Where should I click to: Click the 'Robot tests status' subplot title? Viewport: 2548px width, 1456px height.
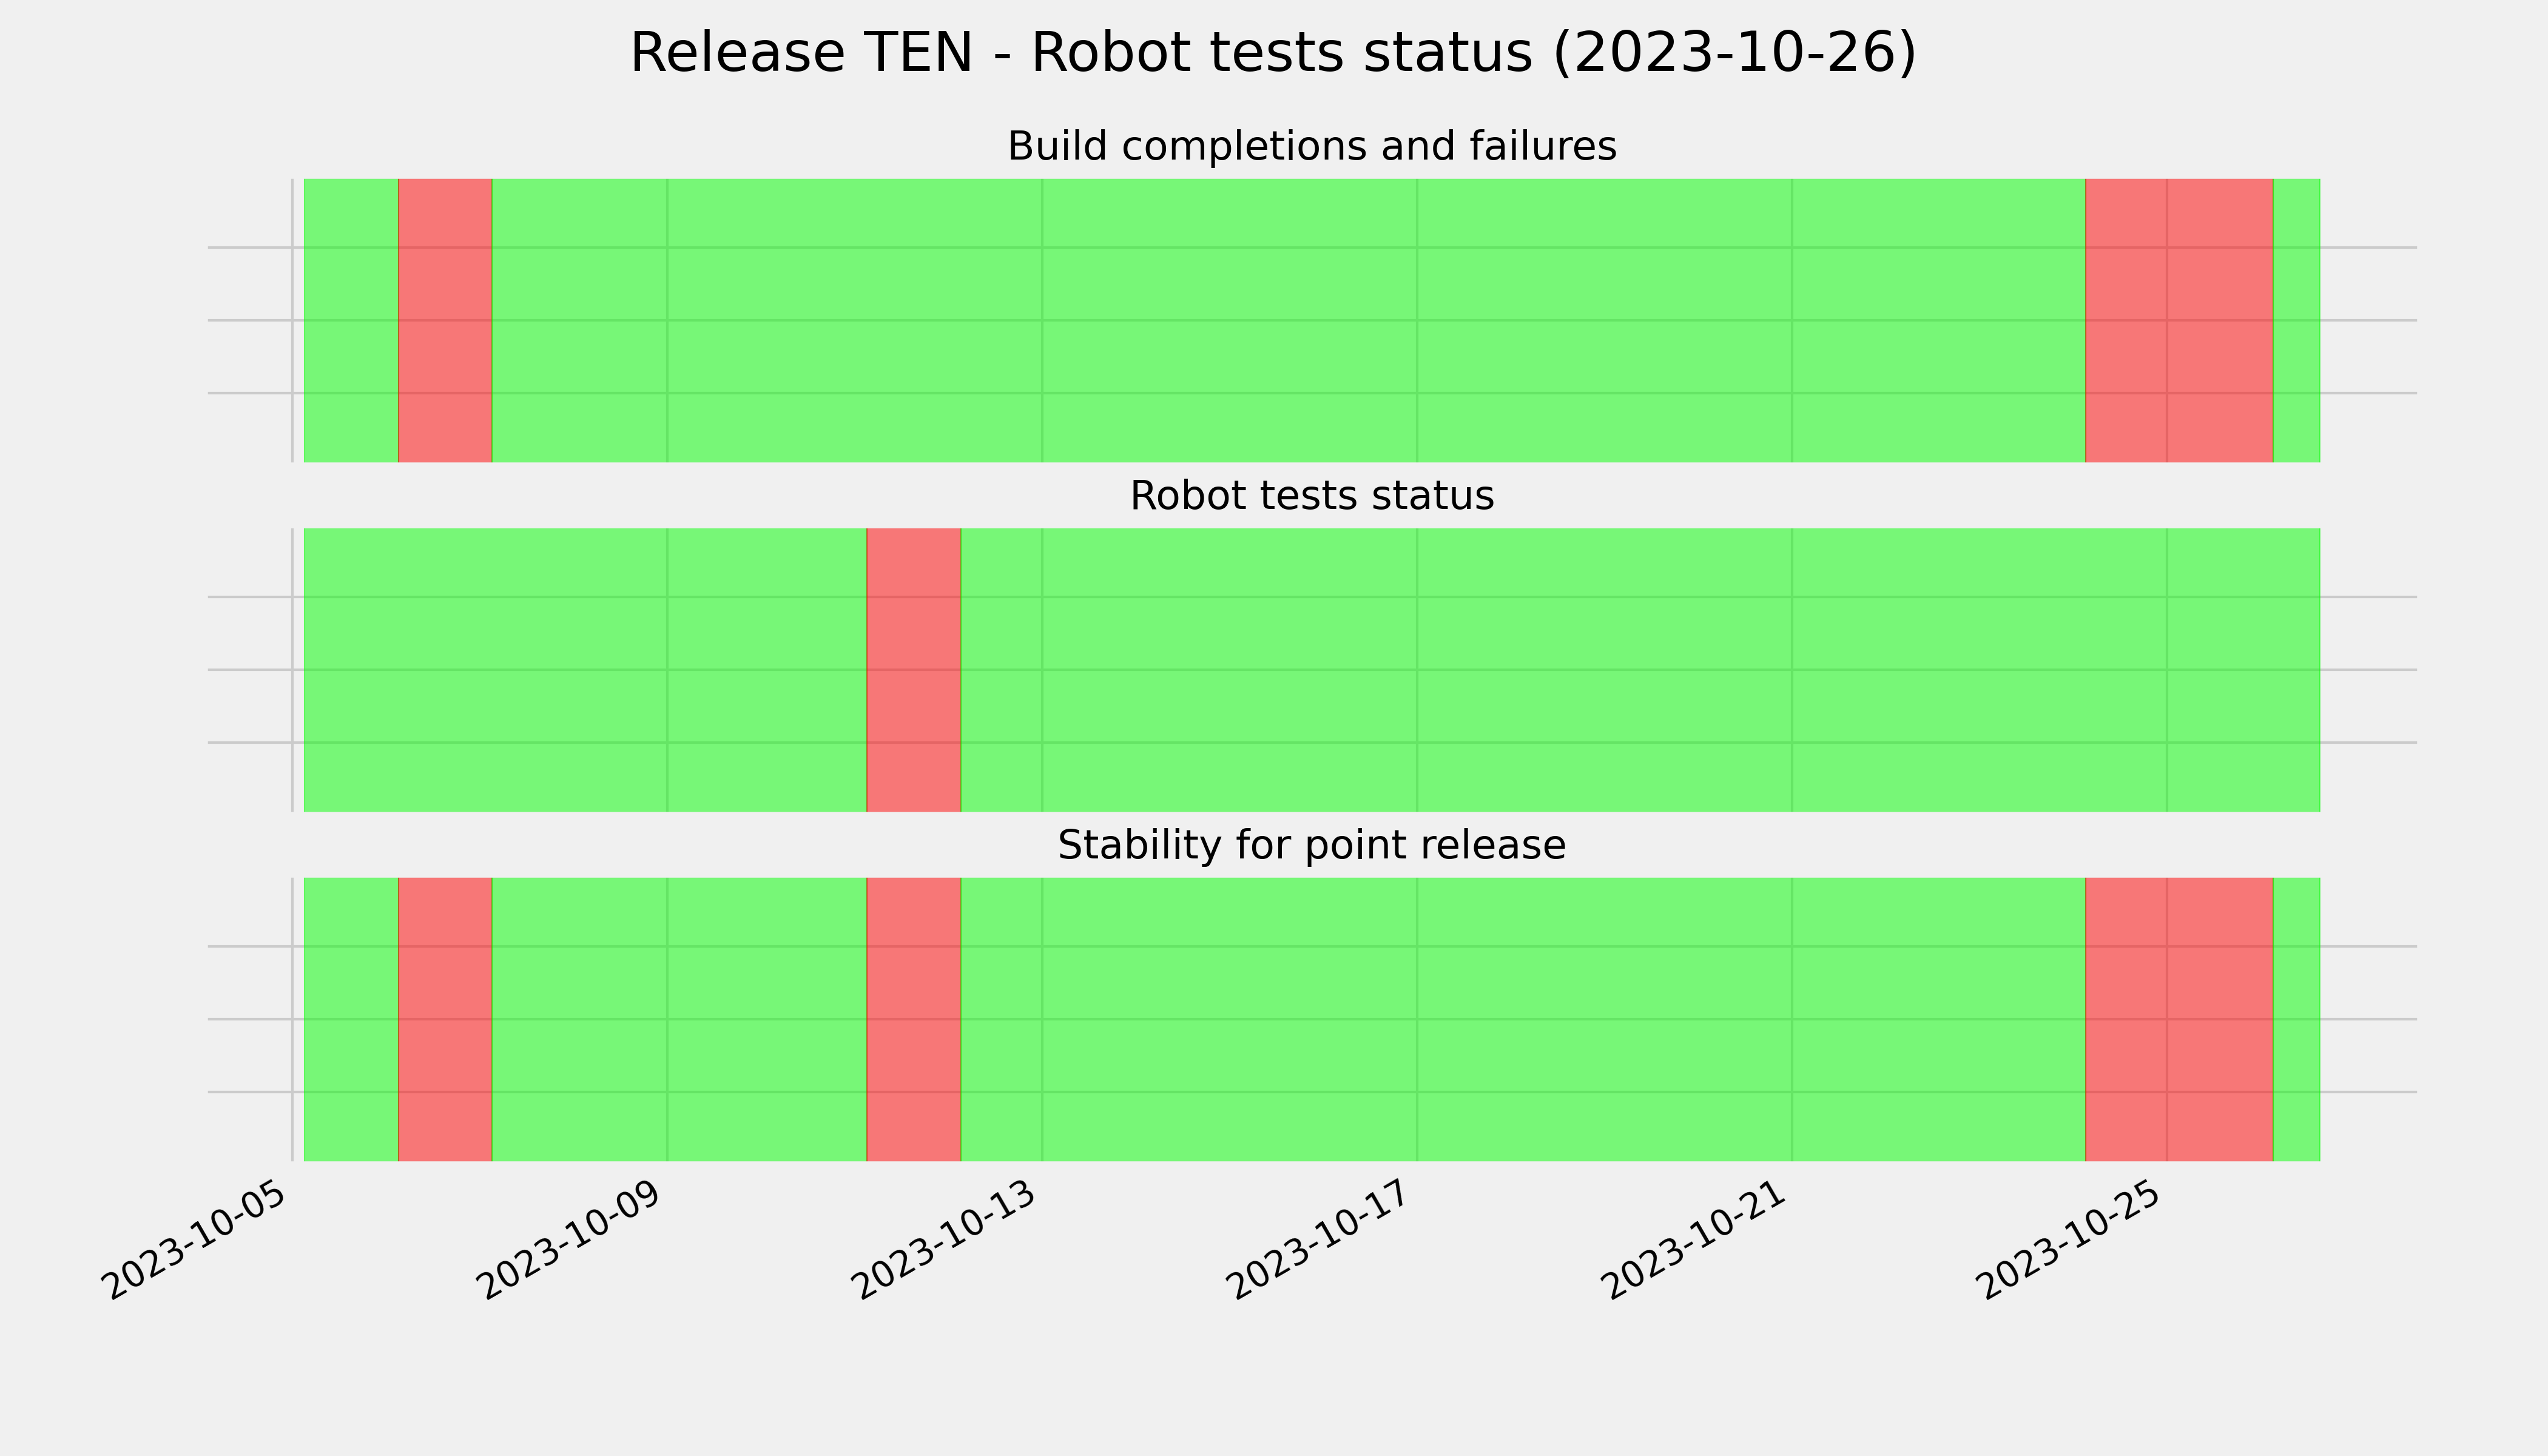click(1311, 496)
